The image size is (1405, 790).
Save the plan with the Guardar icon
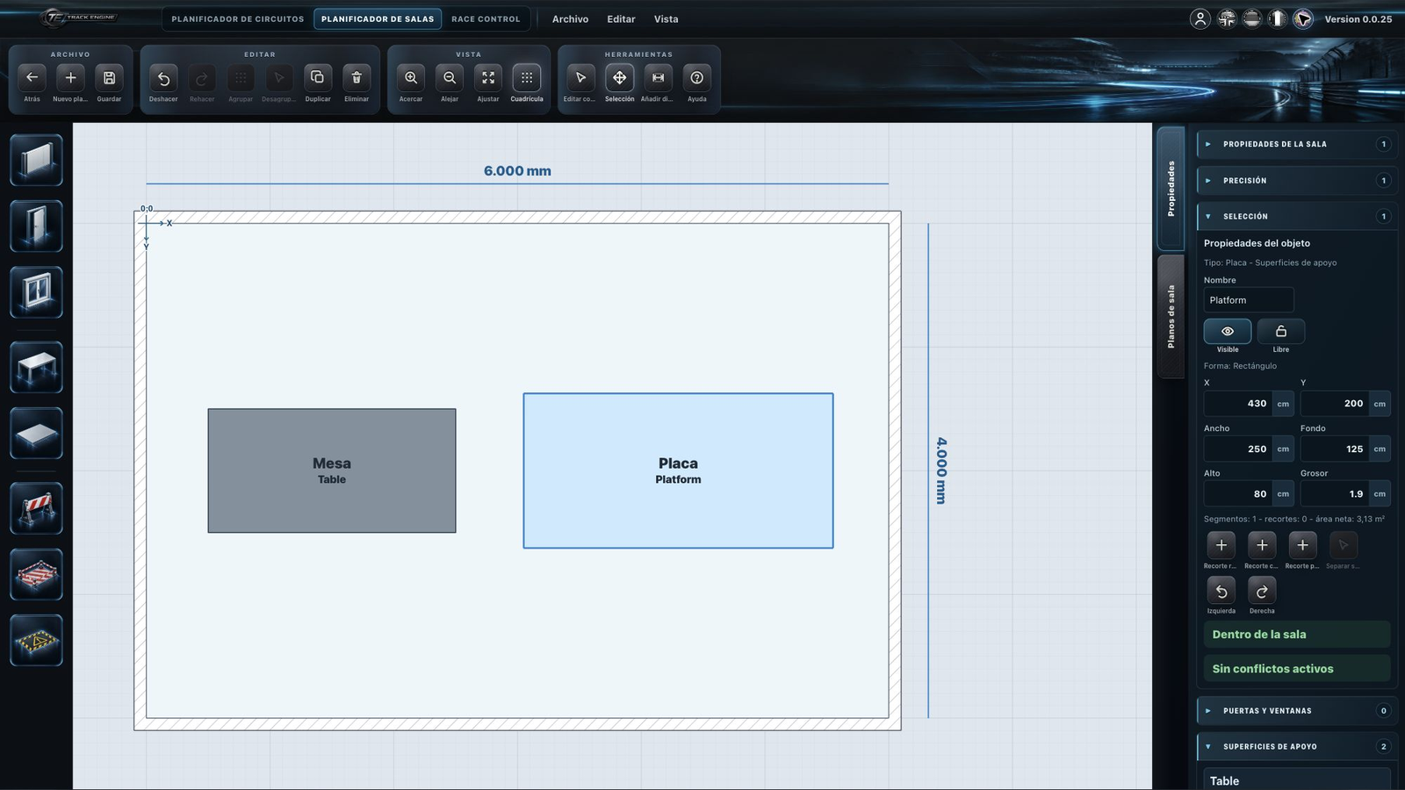coord(109,78)
